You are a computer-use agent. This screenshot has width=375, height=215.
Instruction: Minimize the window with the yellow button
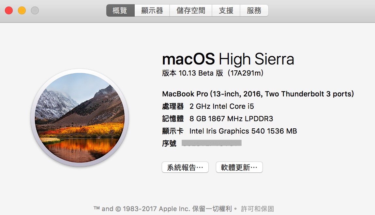pos(22,10)
